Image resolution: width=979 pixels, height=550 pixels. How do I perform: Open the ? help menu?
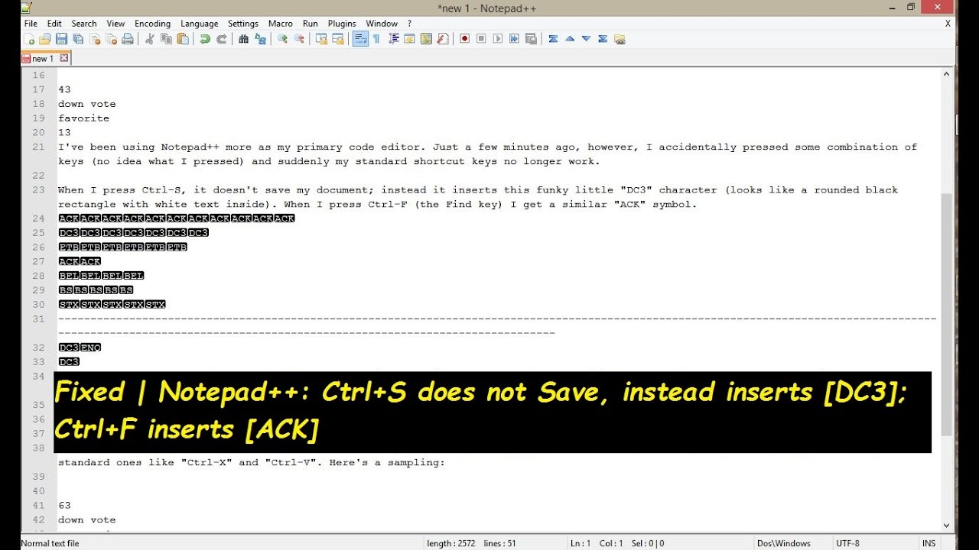(x=409, y=24)
